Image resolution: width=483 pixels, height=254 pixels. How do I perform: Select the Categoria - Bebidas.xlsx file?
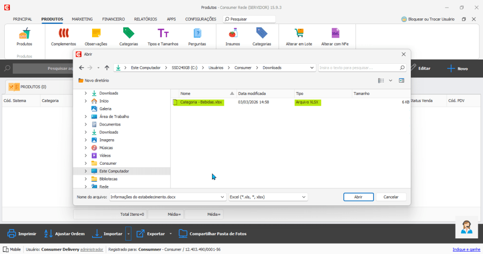[201, 102]
